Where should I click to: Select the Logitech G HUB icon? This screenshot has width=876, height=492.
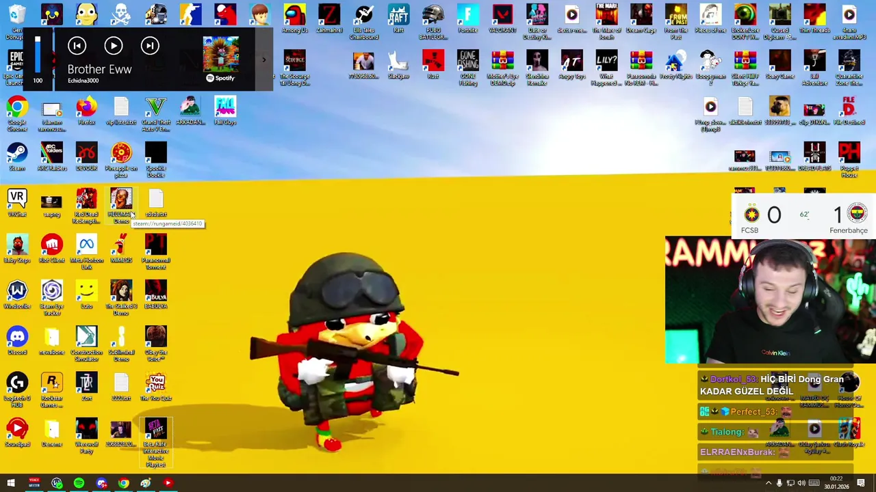tap(17, 389)
